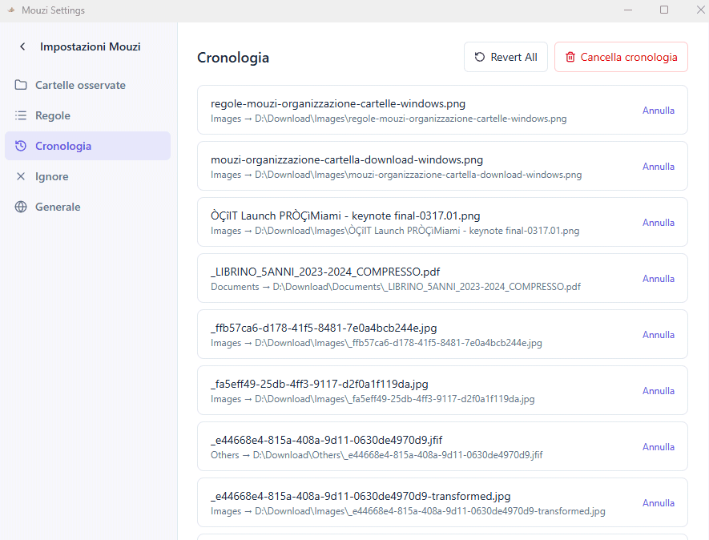Click the globe icon beside Generale
709x540 pixels.
click(21, 207)
